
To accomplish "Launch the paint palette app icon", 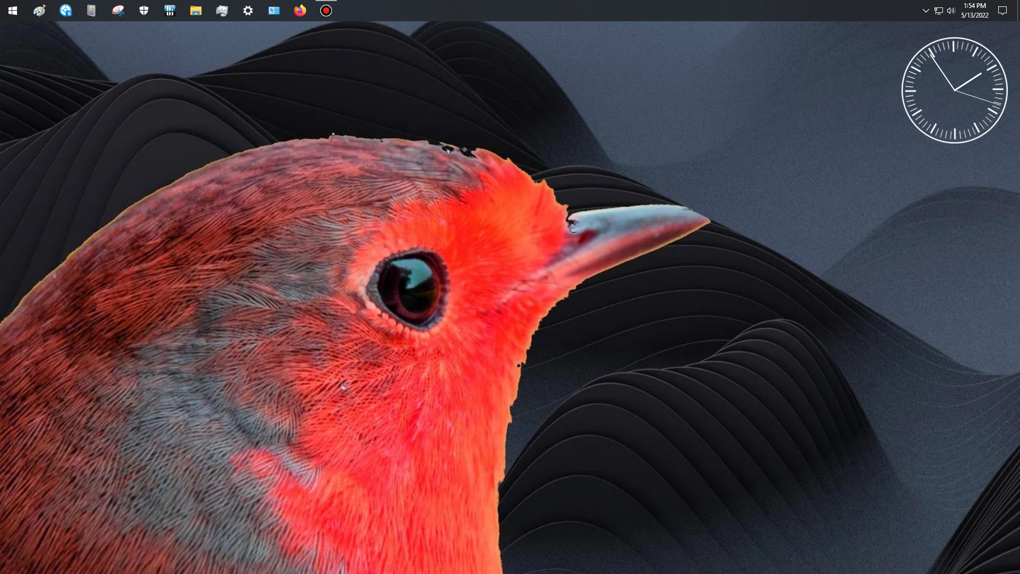I will tap(39, 11).
